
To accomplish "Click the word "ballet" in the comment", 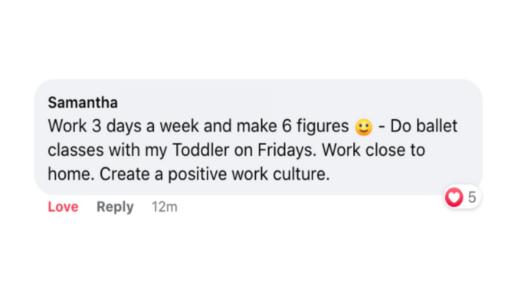I will pos(435,126).
